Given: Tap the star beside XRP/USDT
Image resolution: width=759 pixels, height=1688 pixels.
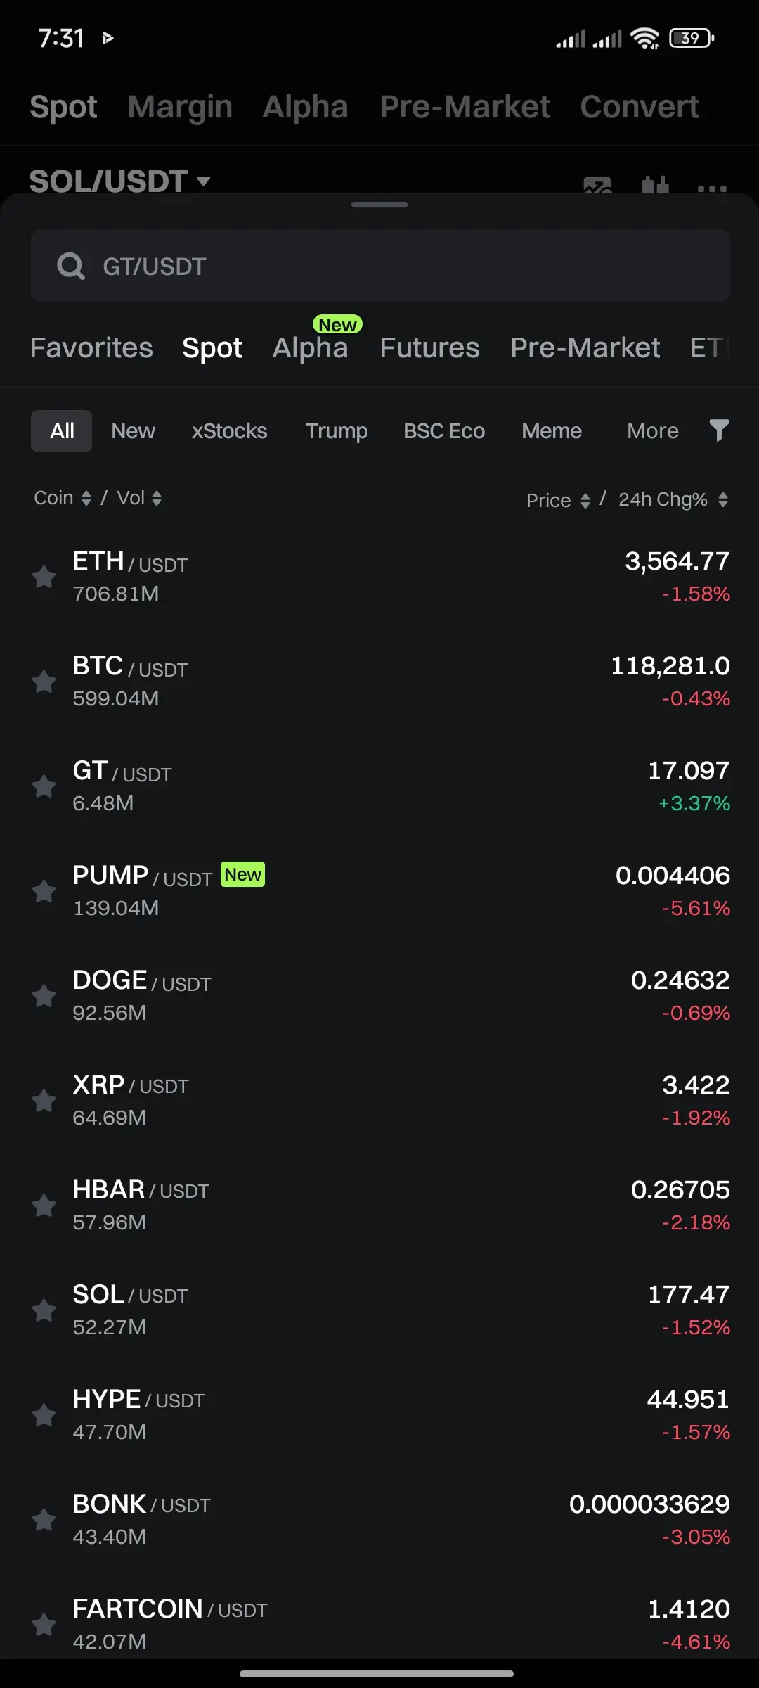Looking at the screenshot, I should pos(44,1101).
